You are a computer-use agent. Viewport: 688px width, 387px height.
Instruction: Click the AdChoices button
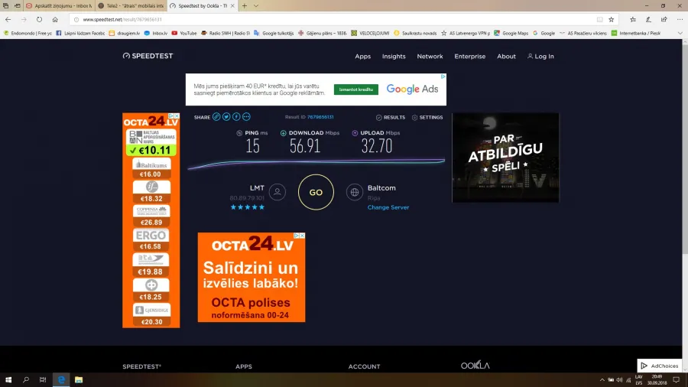click(660, 366)
